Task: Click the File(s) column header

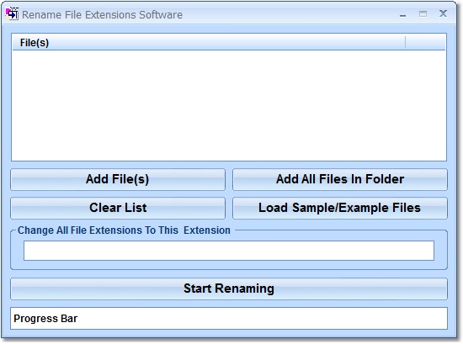Action: (x=209, y=43)
